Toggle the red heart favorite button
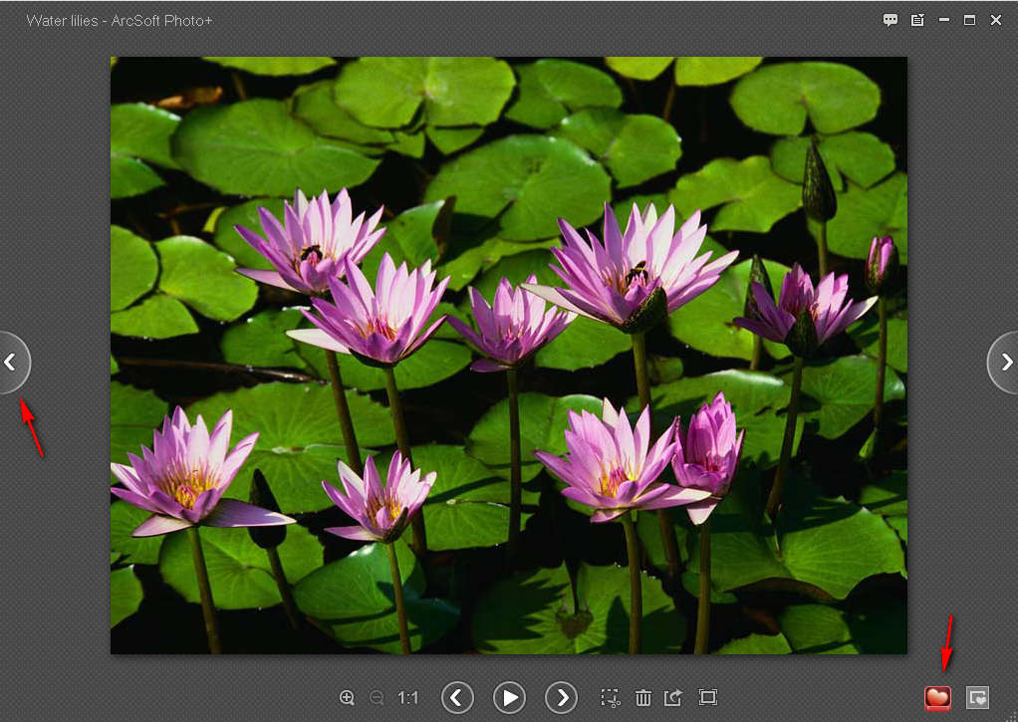The height and width of the screenshot is (722, 1018). (937, 698)
